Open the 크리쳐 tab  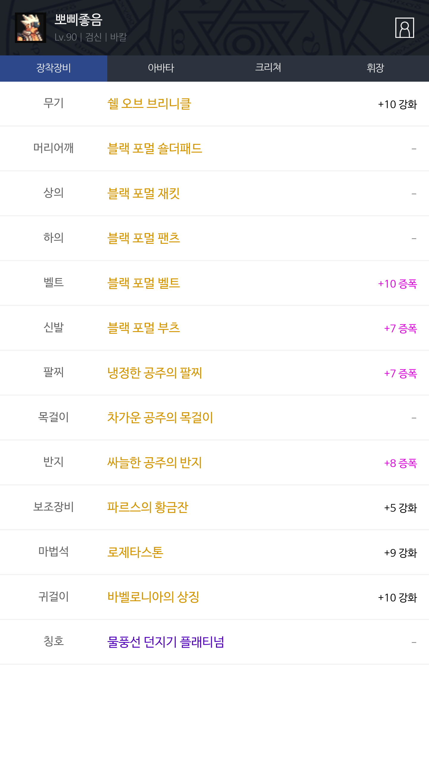(x=268, y=68)
